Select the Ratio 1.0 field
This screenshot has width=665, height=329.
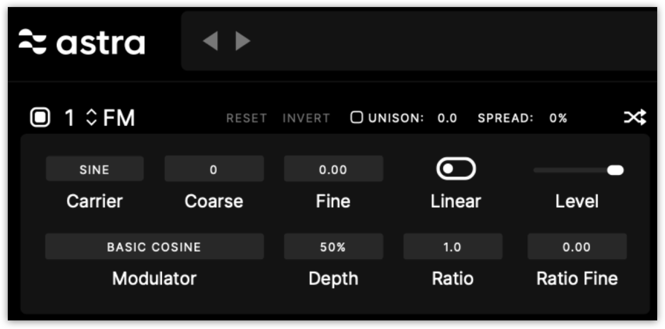click(x=453, y=247)
